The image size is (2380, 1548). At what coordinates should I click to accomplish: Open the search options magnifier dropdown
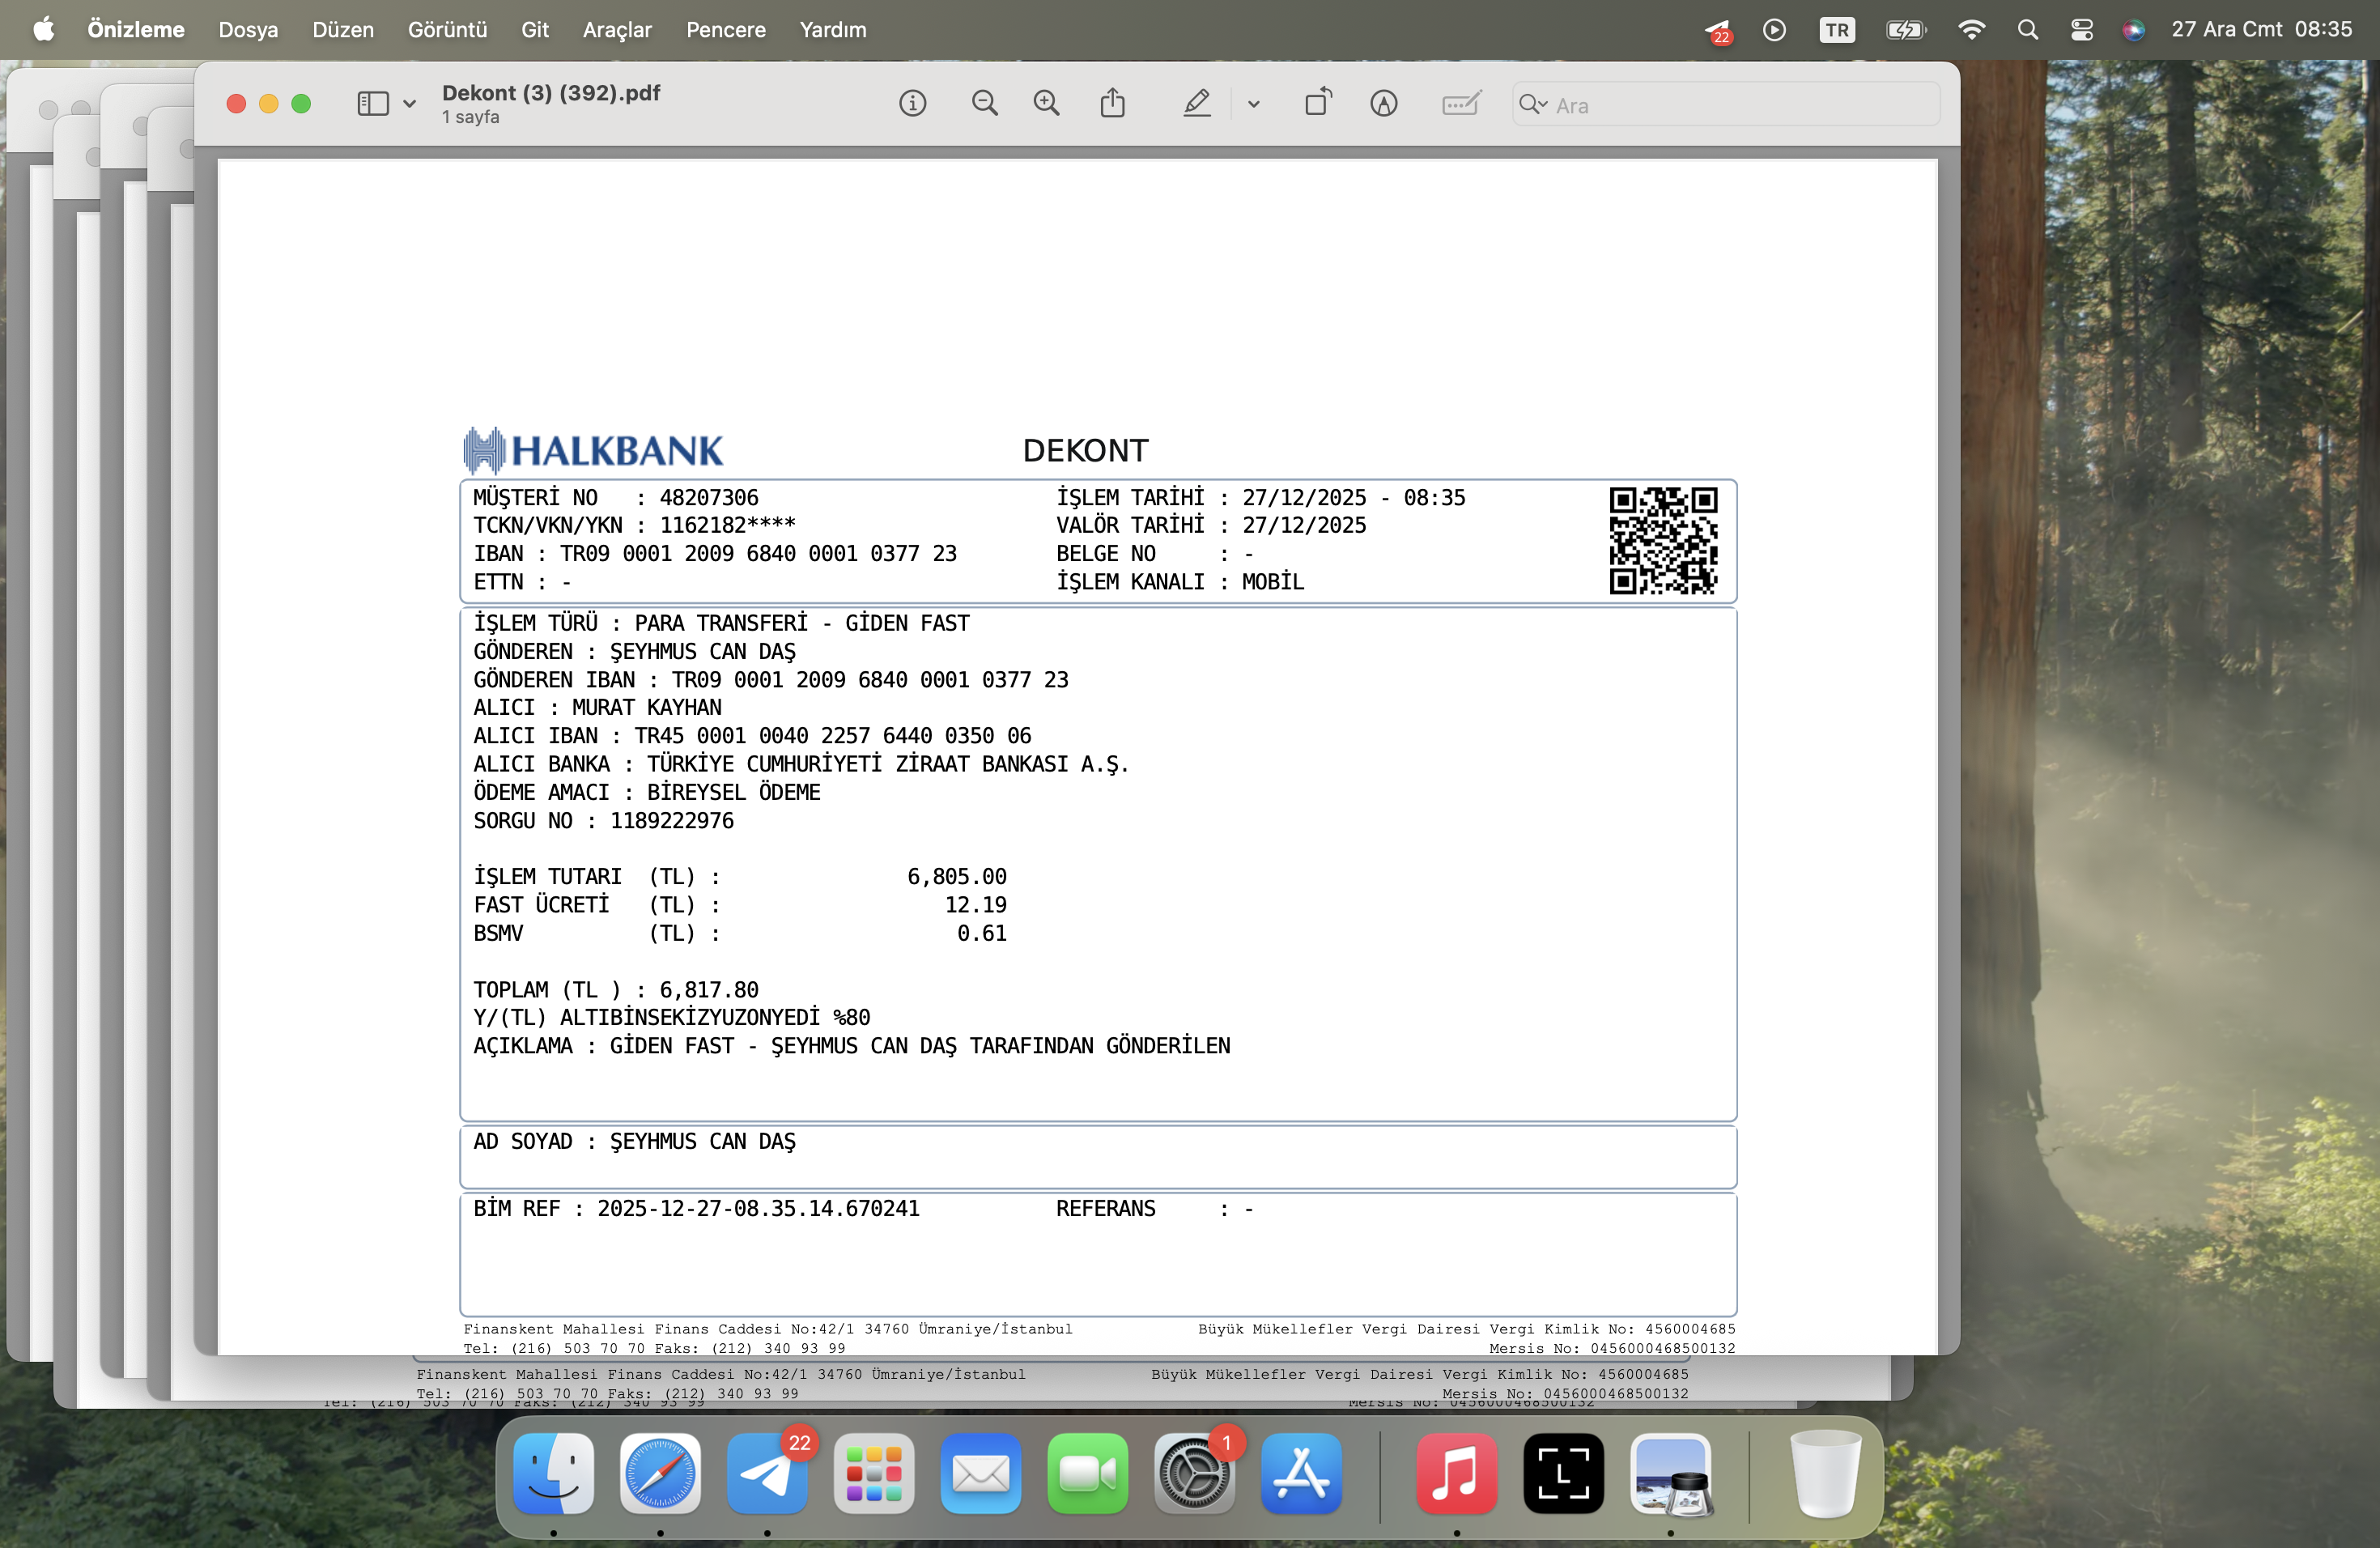click(1533, 104)
